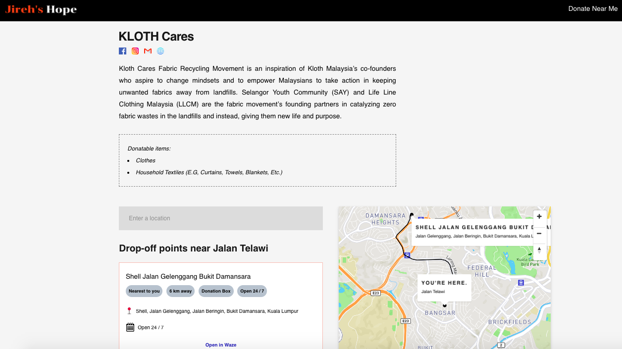This screenshot has height=349, width=622.
Task: Click 'Drop-off points near Jalan Telawi' heading
Action: (x=194, y=249)
